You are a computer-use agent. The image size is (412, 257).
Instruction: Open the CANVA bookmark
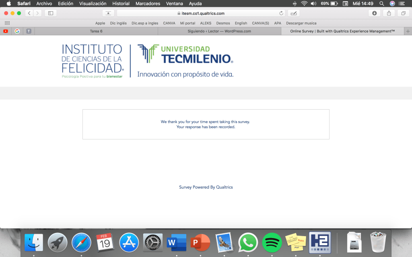169,23
